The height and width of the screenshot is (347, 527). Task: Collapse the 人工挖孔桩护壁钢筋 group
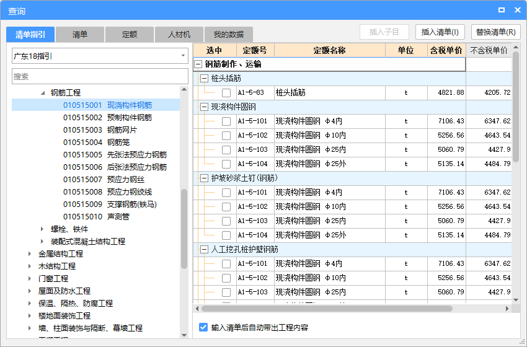click(x=204, y=250)
